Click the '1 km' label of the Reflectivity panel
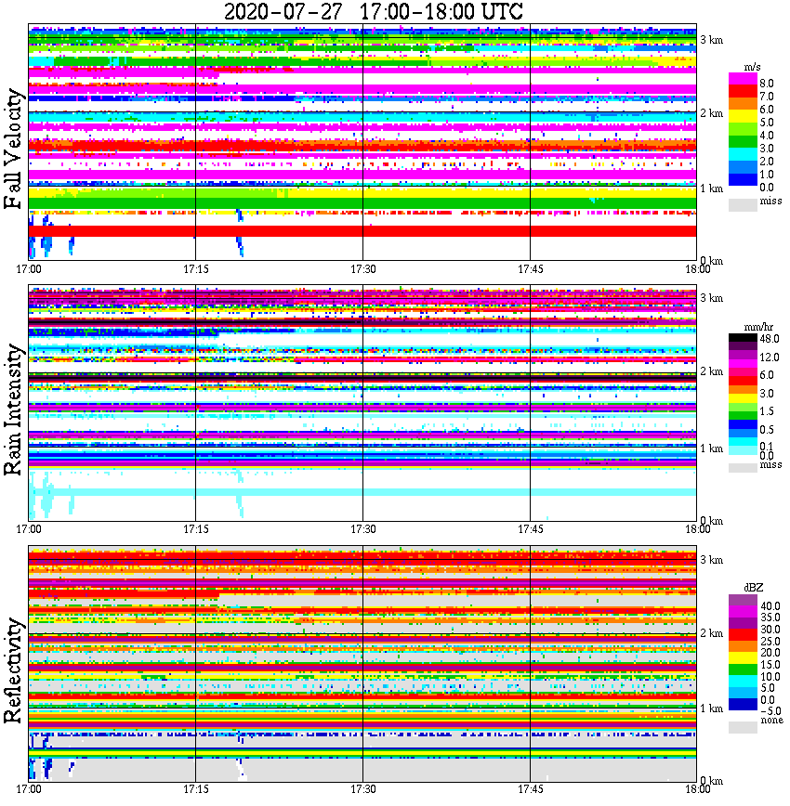The image size is (790, 806). [711, 708]
